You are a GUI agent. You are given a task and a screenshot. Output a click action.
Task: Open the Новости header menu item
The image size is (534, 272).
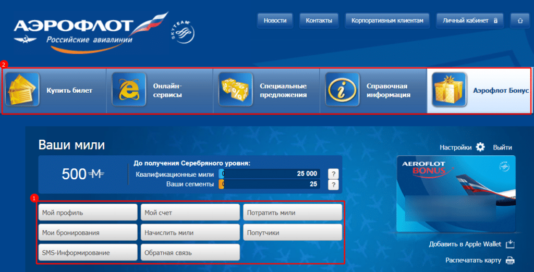275,21
